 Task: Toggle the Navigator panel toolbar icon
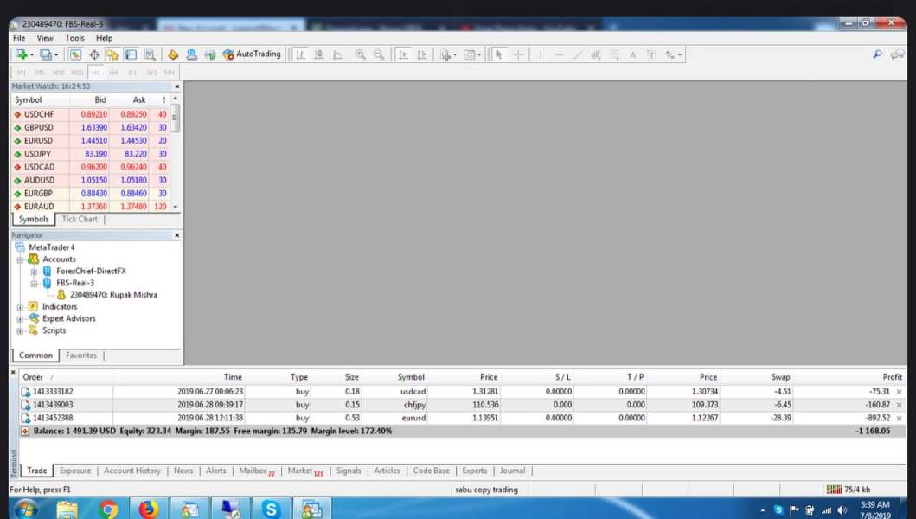click(x=112, y=54)
